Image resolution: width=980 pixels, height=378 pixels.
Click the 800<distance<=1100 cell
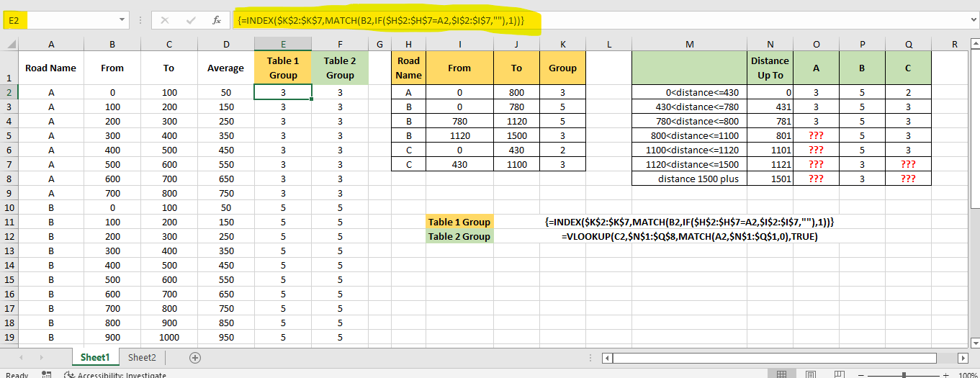pos(689,135)
